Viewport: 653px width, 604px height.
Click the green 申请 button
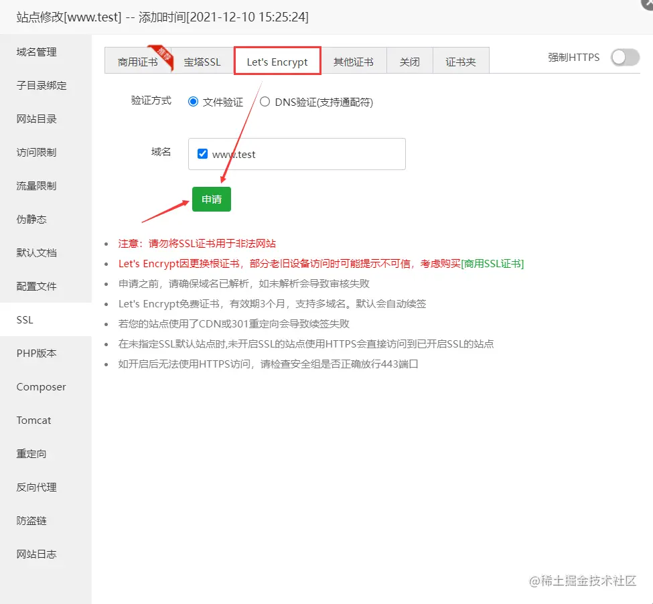(x=212, y=200)
